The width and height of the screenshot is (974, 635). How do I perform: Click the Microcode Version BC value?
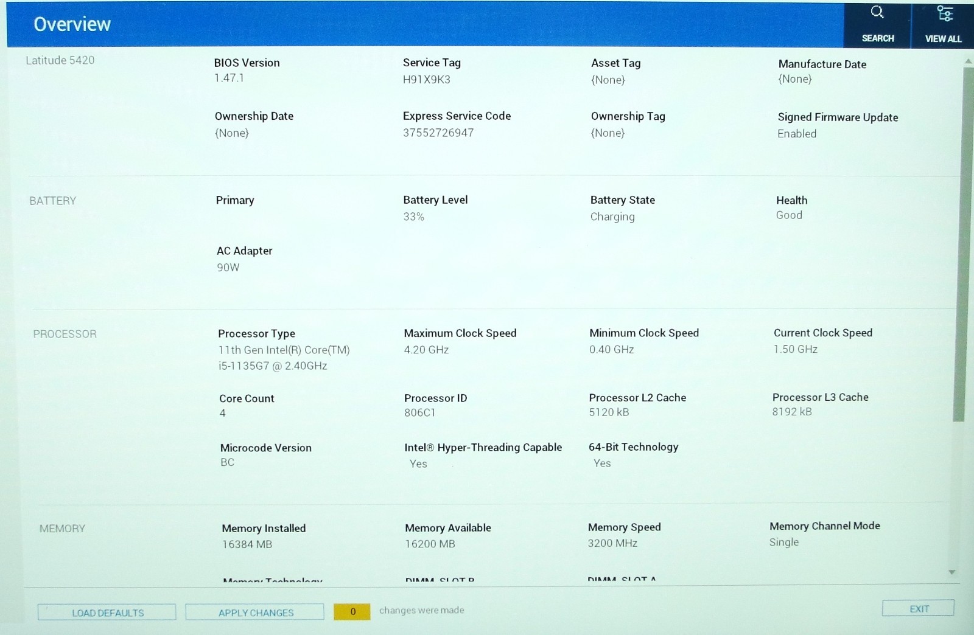(227, 462)
